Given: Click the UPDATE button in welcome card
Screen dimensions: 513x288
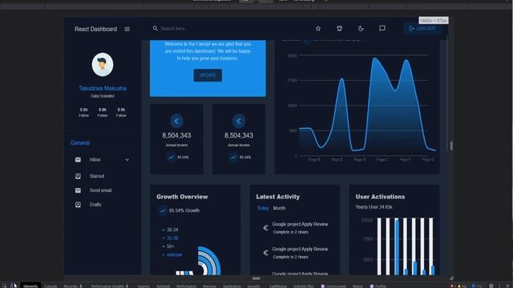Looking at the screenshot, I should pos(208,75).
